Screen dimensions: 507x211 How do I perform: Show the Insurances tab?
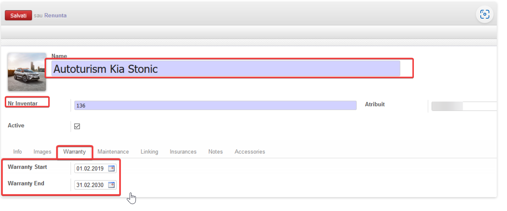click(x=183, y=152)
